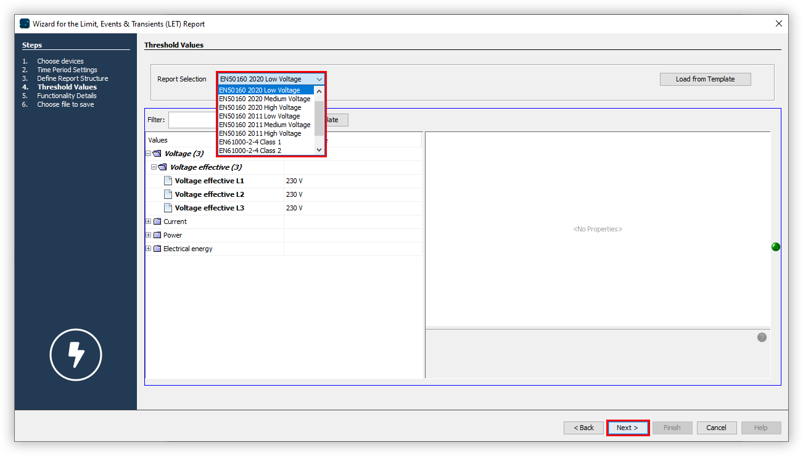Screen dimensions: 803x456
Task: Select EN50160 2011 High Voltage option
Action: (260, 133)
